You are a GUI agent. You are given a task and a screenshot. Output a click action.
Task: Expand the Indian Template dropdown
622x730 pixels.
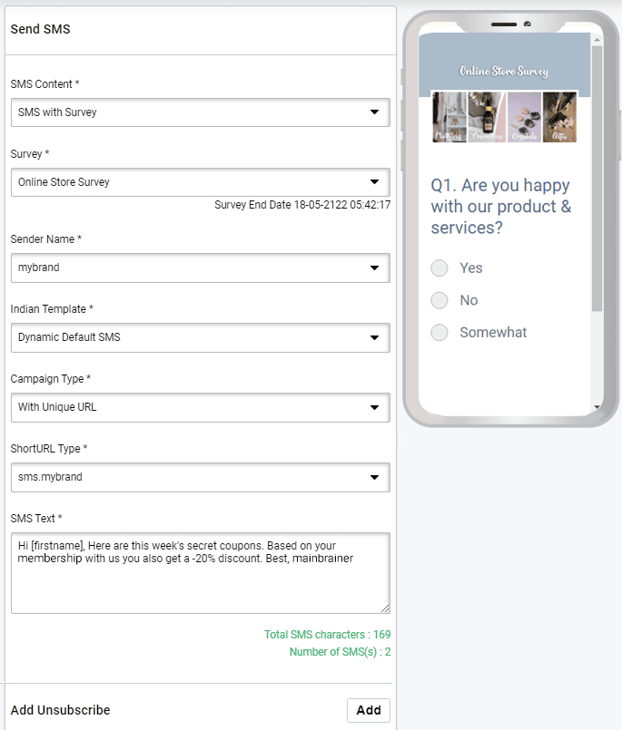(199, 337)
